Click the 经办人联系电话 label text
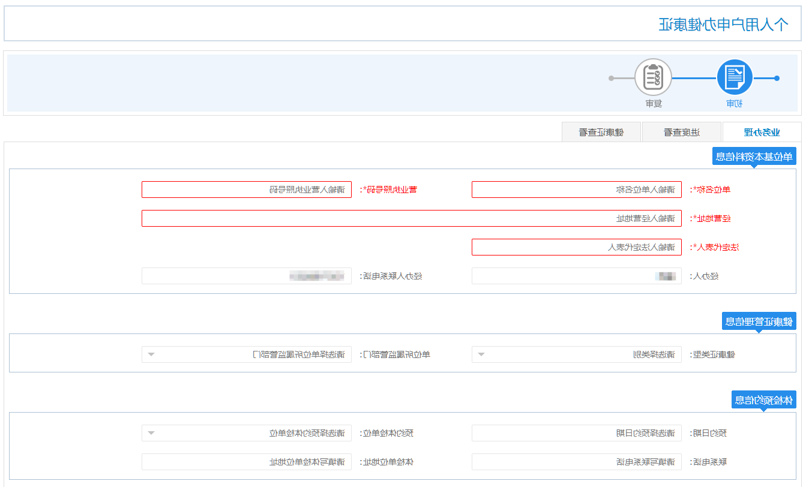 (x=391, y=276)
